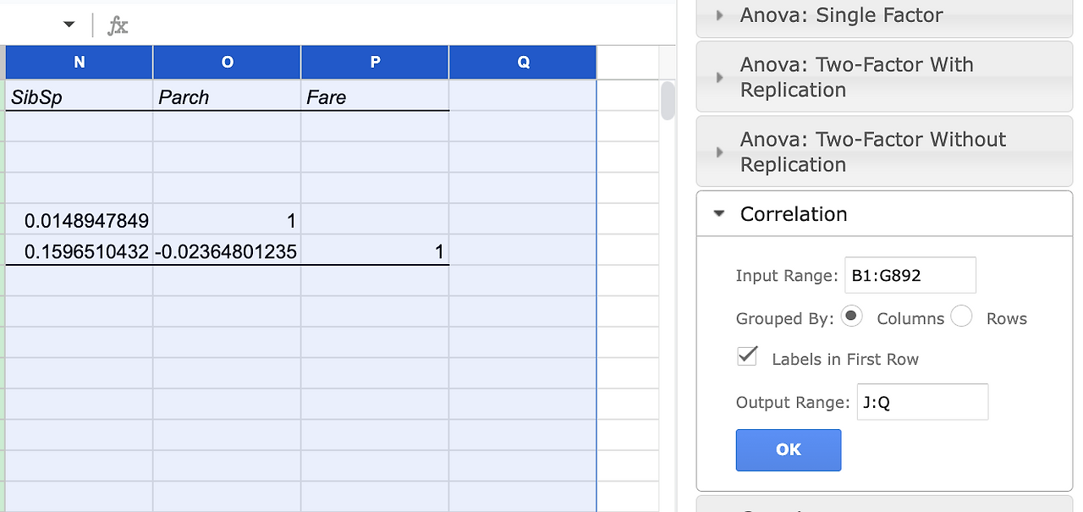Open the name box dropdown arrow
Viewport: 1083px width, 512px height.
69,25
